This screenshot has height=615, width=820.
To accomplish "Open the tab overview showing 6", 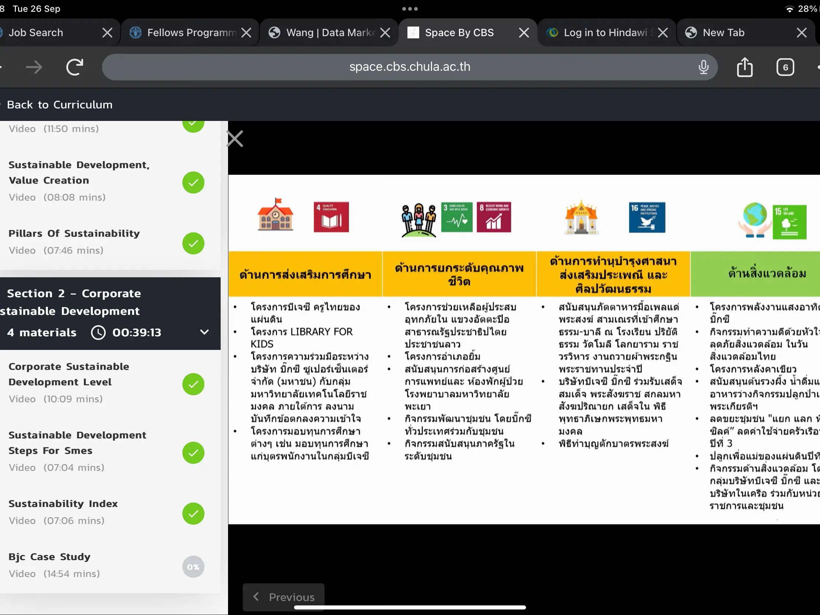I will (x=785, y=67).
